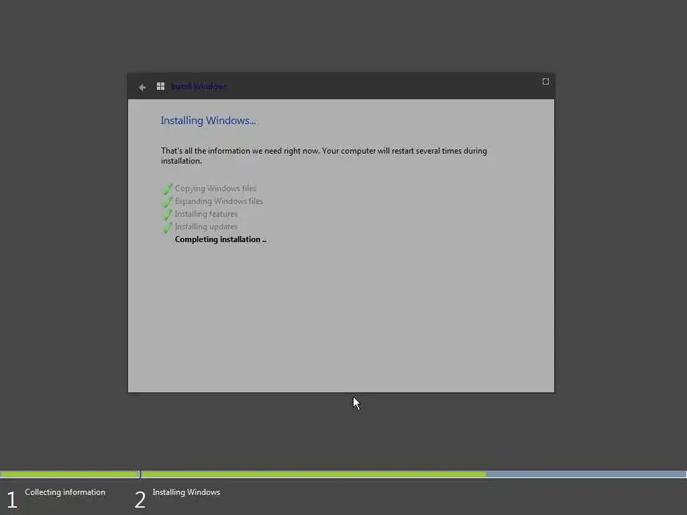Viewport: 687px width, 515px height.
Task: Click the Completing installation step
Action: 220,239
